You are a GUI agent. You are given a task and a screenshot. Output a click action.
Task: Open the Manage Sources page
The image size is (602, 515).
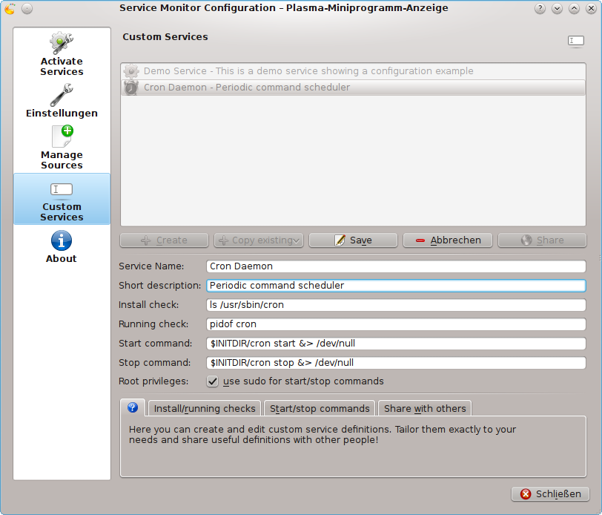(x=62, y=145)
